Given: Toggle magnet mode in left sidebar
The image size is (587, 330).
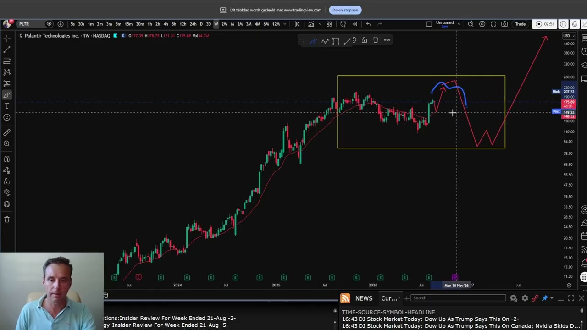Looking at the screenshot, I should (x=7, y=159).
